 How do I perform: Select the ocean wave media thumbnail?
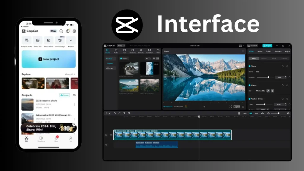coord(150,68)
